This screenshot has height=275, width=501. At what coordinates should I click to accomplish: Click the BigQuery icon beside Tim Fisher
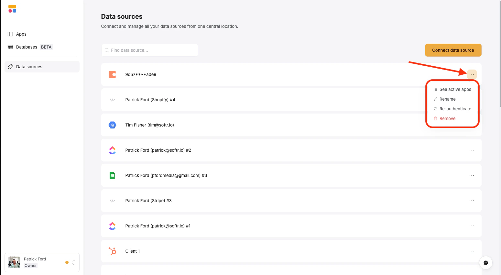point(112,125)
